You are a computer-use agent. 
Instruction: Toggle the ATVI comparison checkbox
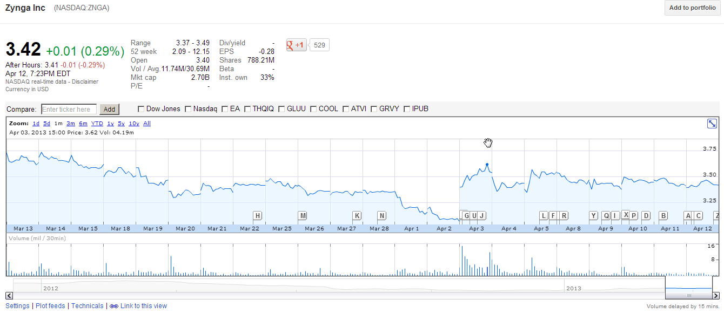pos(346,109)
